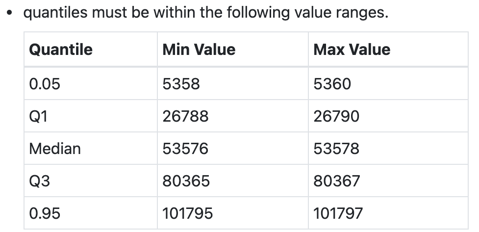The width and height of the screenshot is (479, 232).
Task: Click the max value cell 5360
Action: pos(332,83)
